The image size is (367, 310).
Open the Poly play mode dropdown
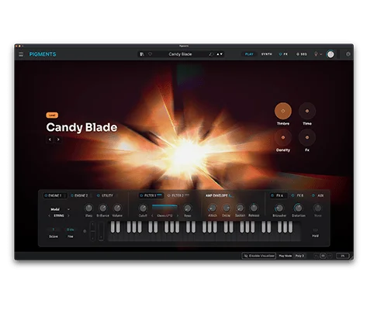(299, 256)
